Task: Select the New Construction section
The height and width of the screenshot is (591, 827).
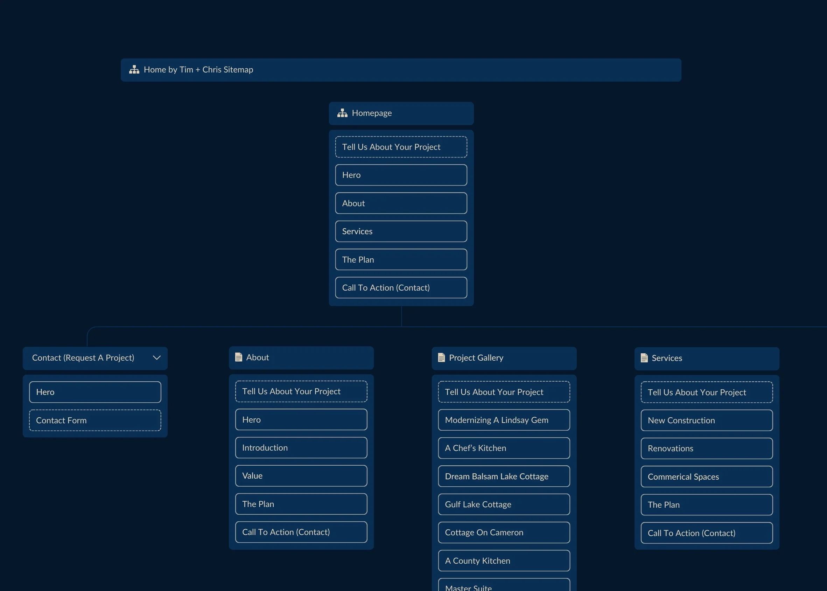Action: [x=706, y=420]
